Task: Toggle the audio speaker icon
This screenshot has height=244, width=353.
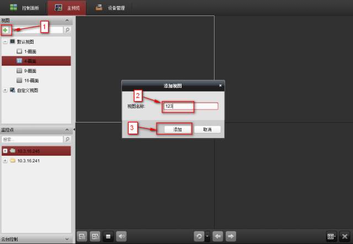Action: pyautogui.click(x=121, y=236)
